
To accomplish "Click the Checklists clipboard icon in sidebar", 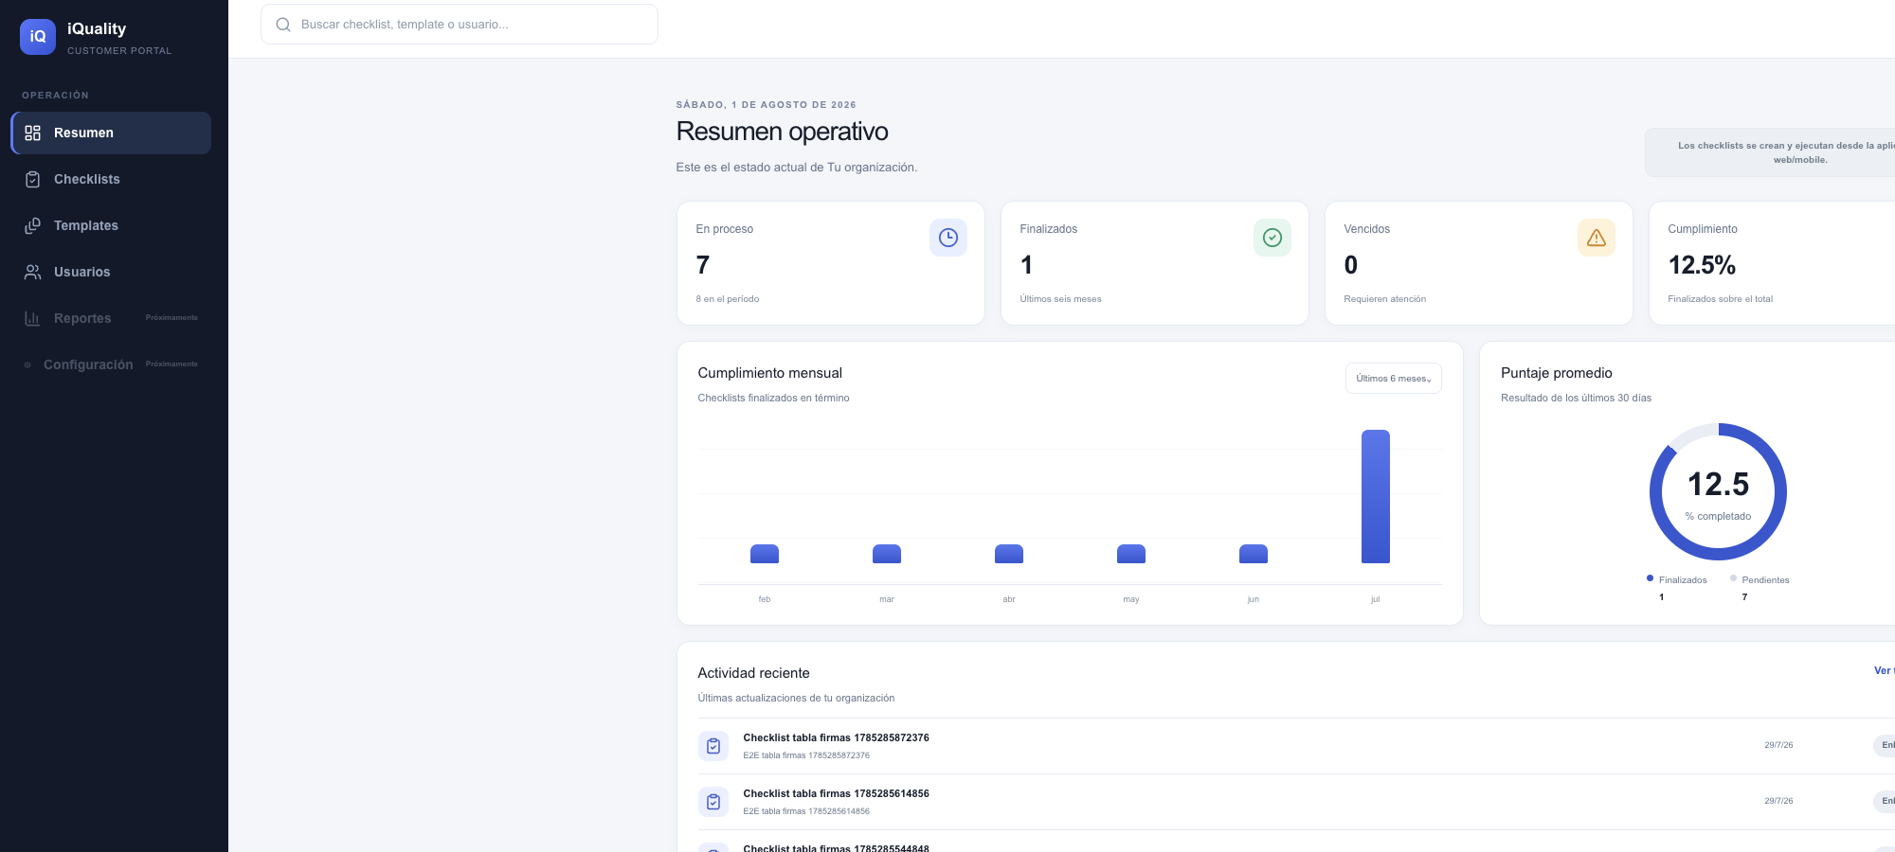I will coord(33,180).
